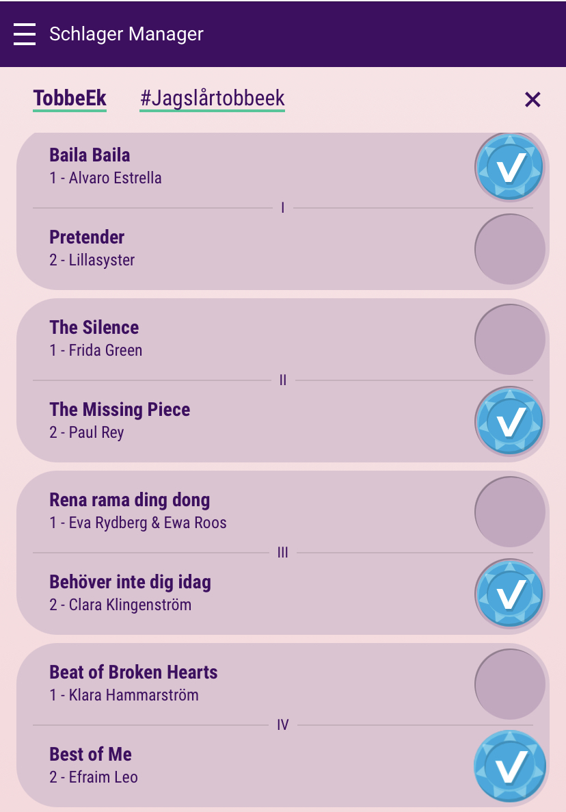Click the Best of Me title
The height and width of the screenshot is (812, 566).
[x=90, y=755]
